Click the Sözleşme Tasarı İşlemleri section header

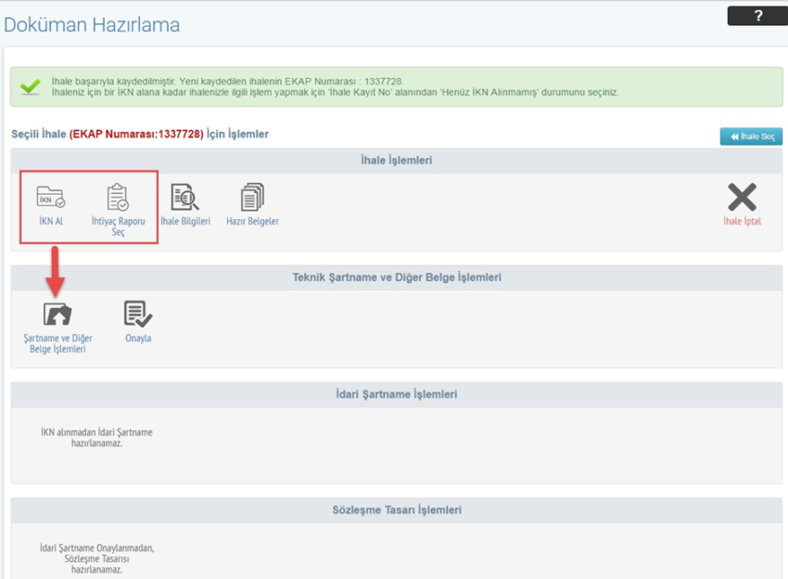tap(396, 510)
